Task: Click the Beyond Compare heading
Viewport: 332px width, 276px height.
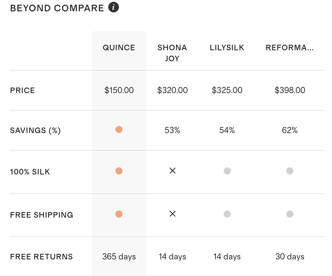Action: point(57,8)
